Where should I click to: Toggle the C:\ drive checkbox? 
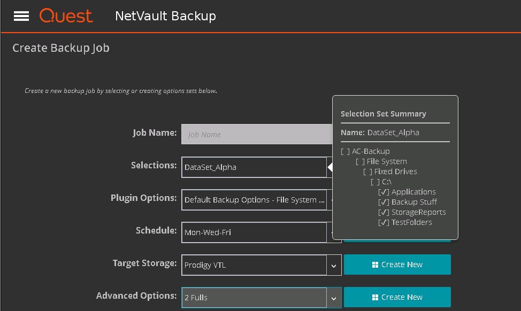pos(375,182)
